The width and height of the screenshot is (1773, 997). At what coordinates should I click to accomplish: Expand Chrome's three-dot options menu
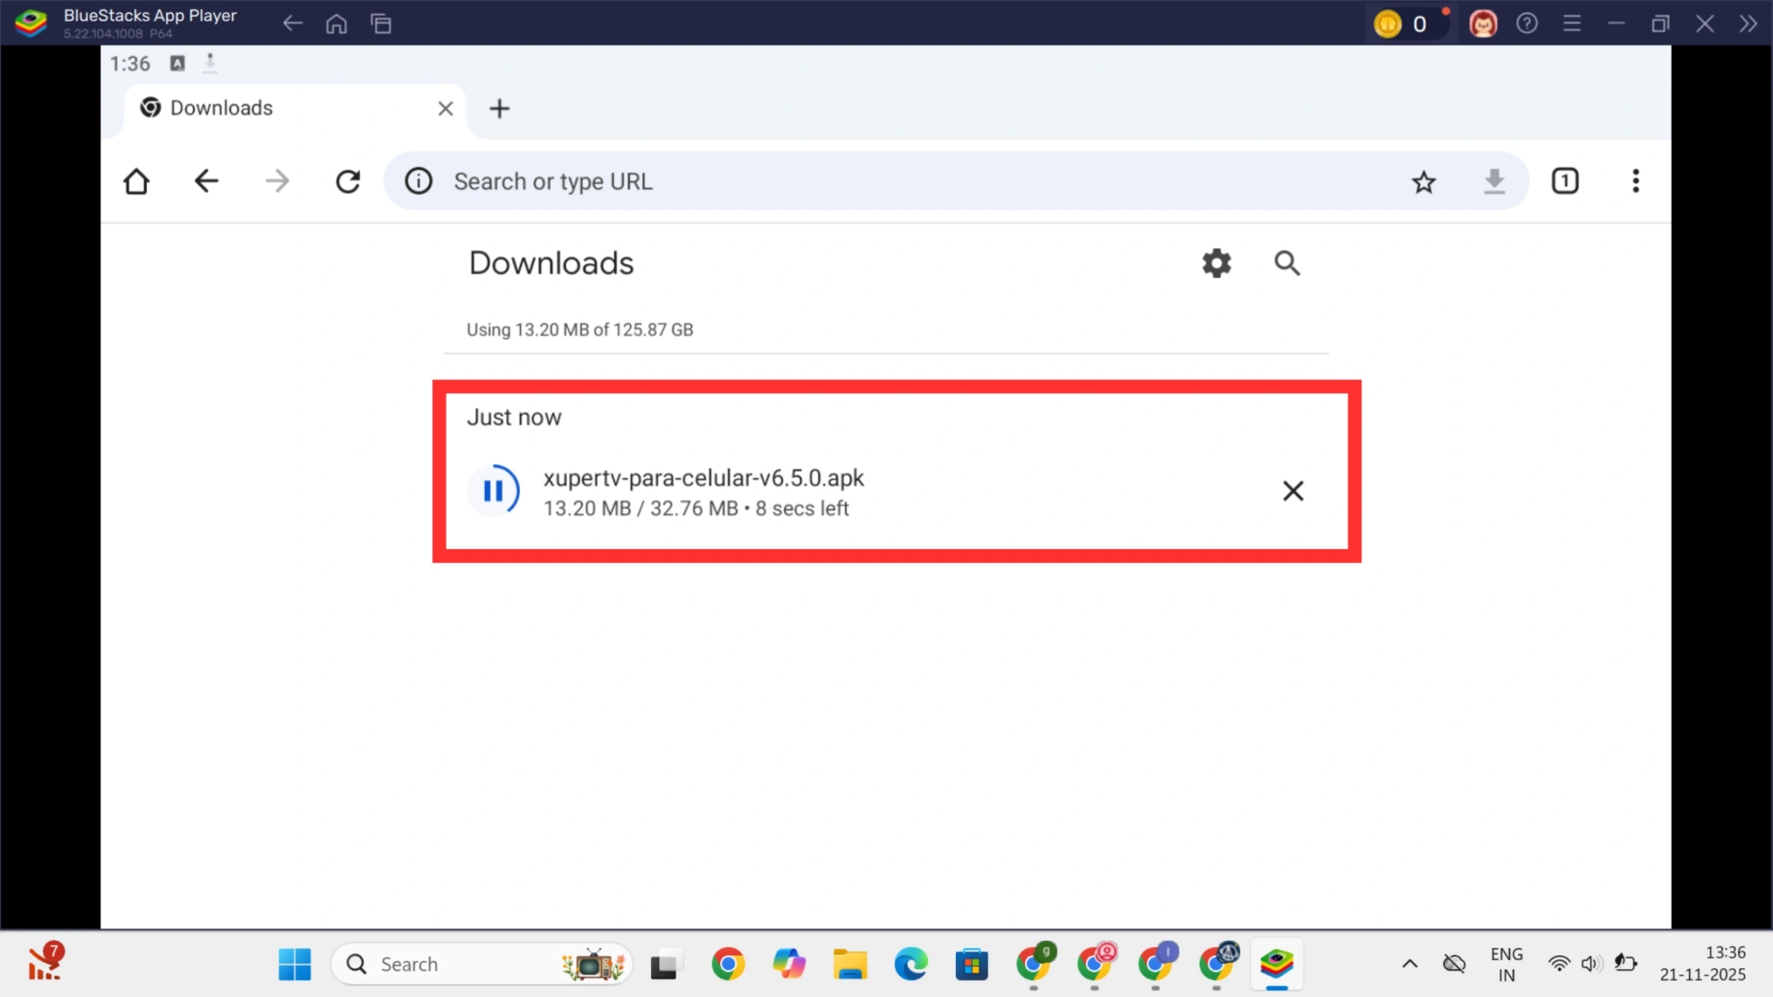[1634, 181]
